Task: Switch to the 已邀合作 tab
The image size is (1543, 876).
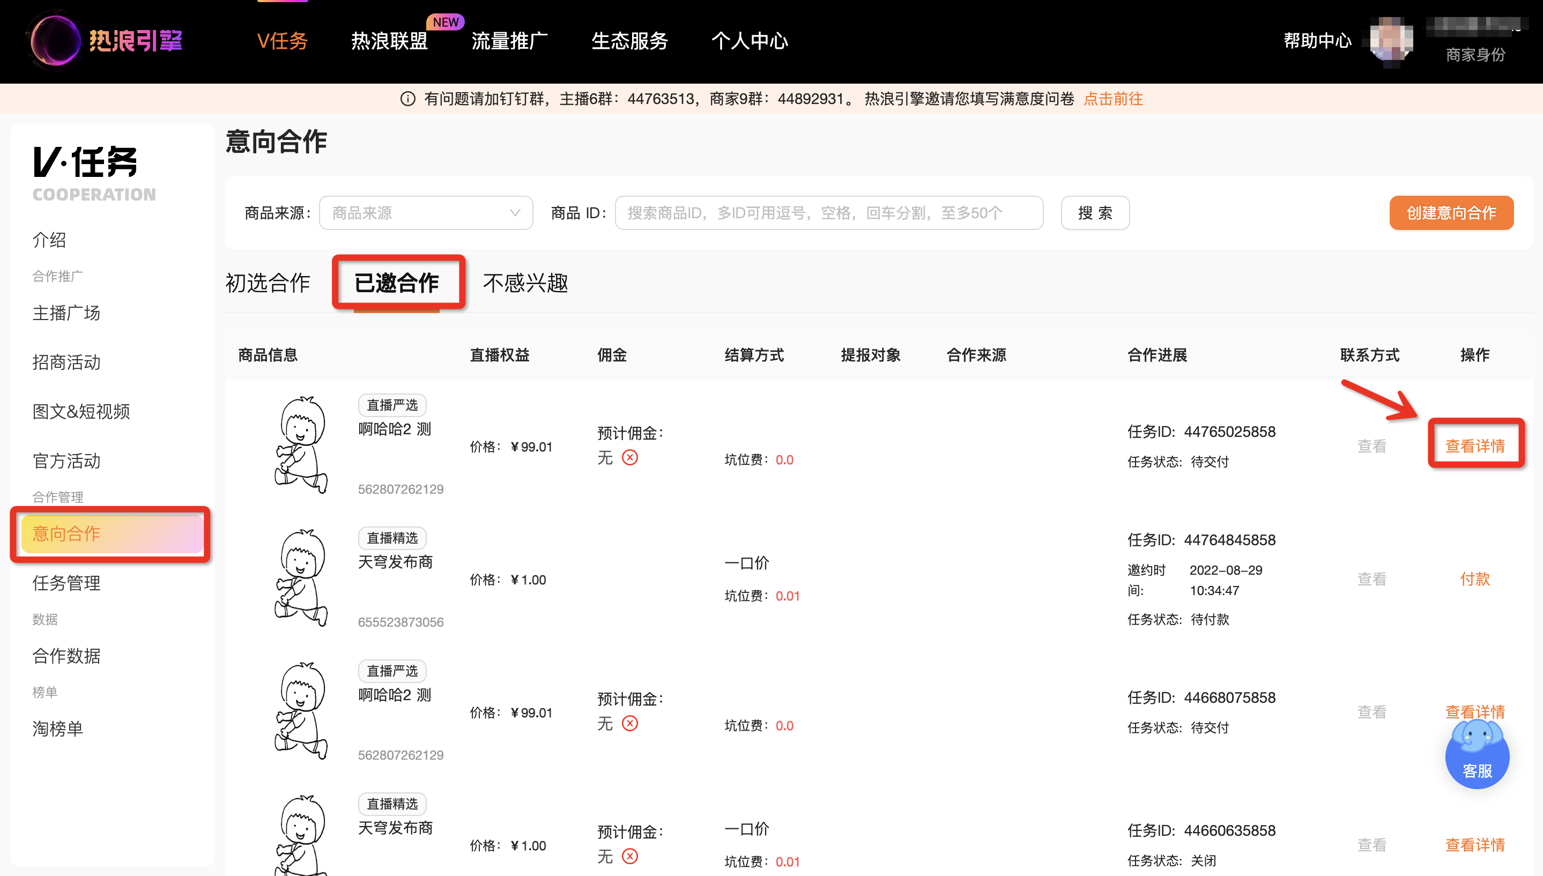Action: click(396, 283)
